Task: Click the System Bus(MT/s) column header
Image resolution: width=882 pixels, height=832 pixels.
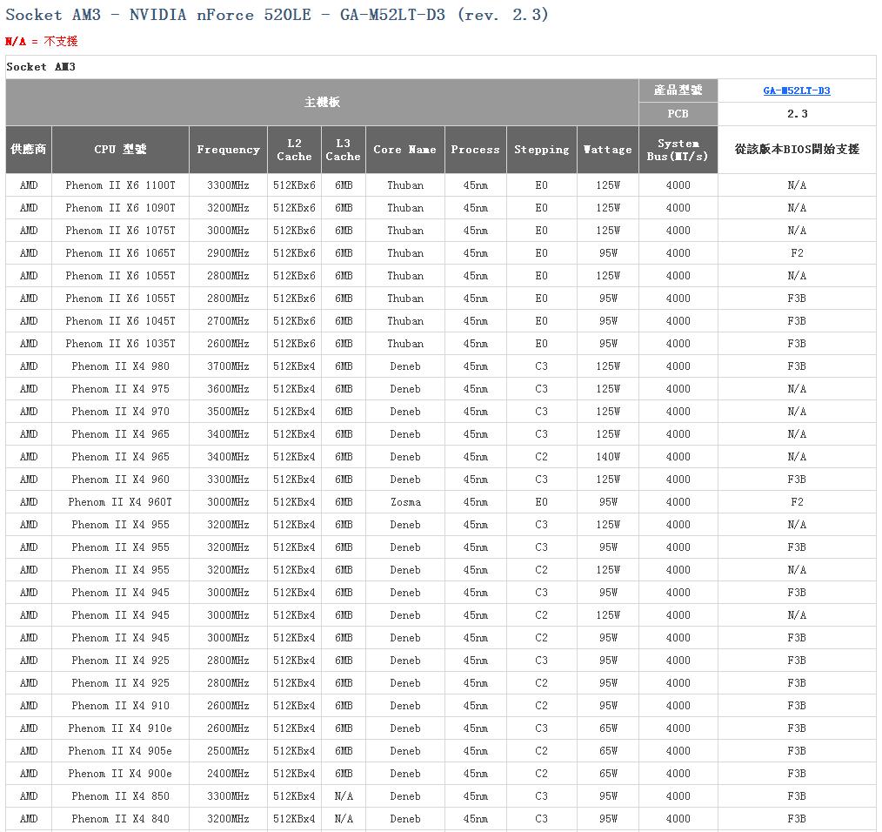Action: tap(678, 150)
